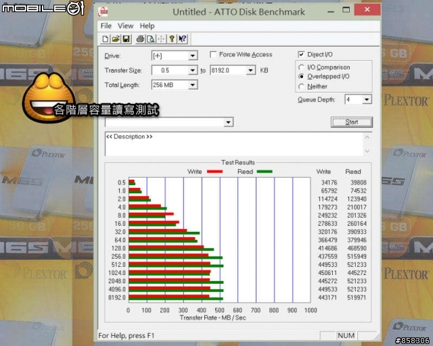Click the Description scrollbar down arrow
This screenshot has height=346, width=433.
tap(367, 151)
